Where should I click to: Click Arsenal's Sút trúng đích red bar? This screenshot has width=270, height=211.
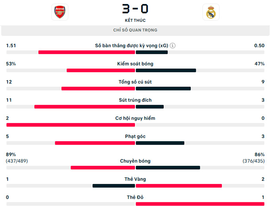(x=85, y=107)
